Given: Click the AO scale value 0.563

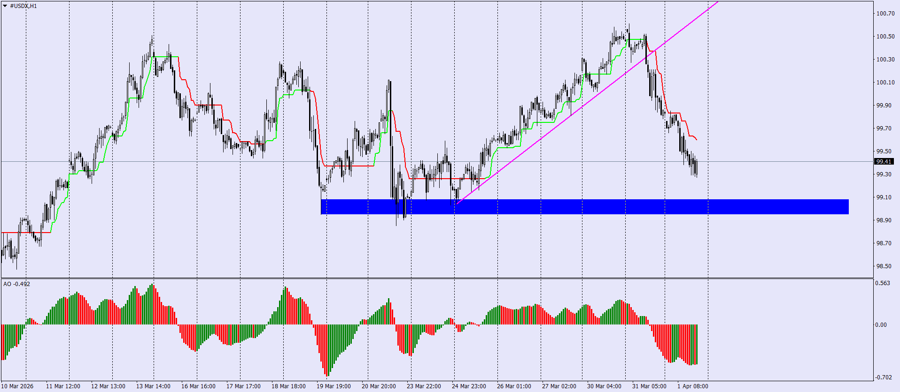Looking at the screenshot, I should [x=883, y=283].
